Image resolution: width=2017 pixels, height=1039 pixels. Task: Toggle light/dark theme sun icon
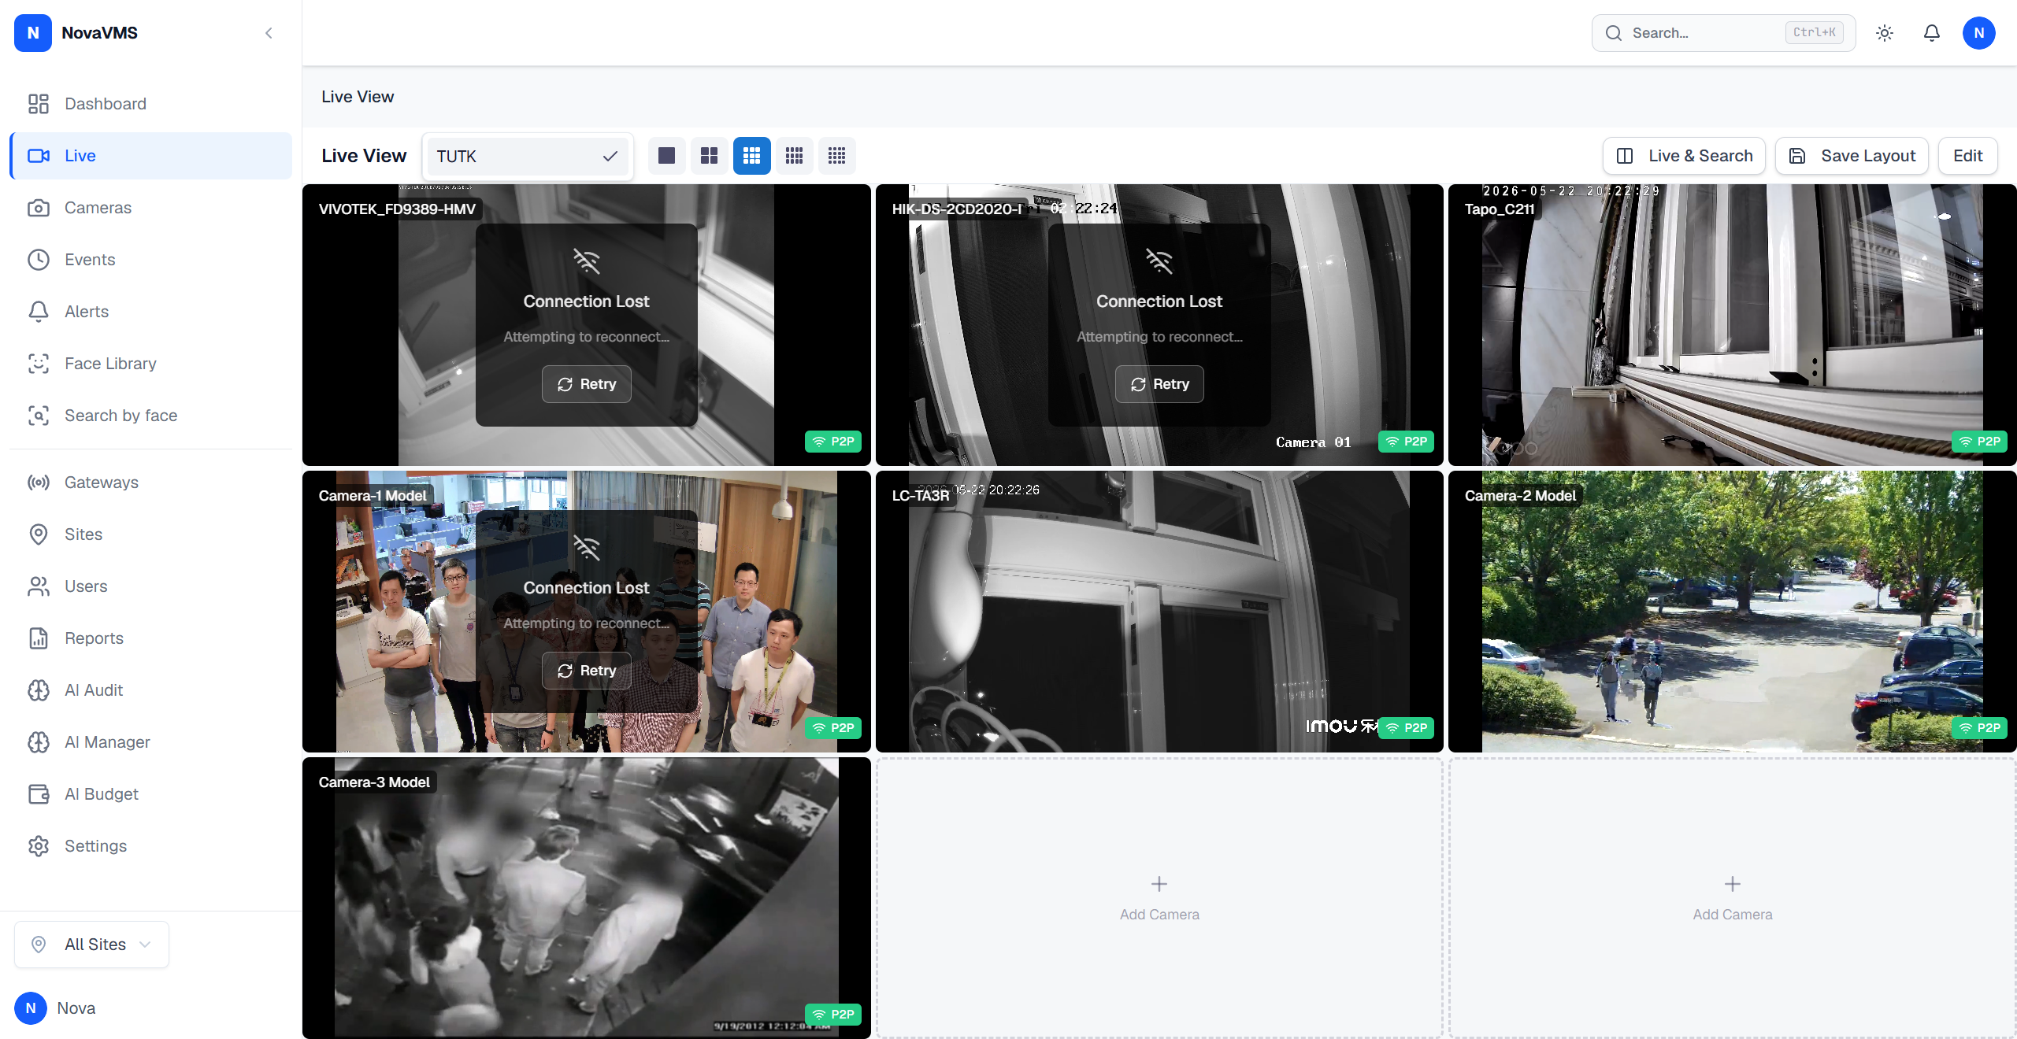pyautogui.click(x=1884, y=33)
